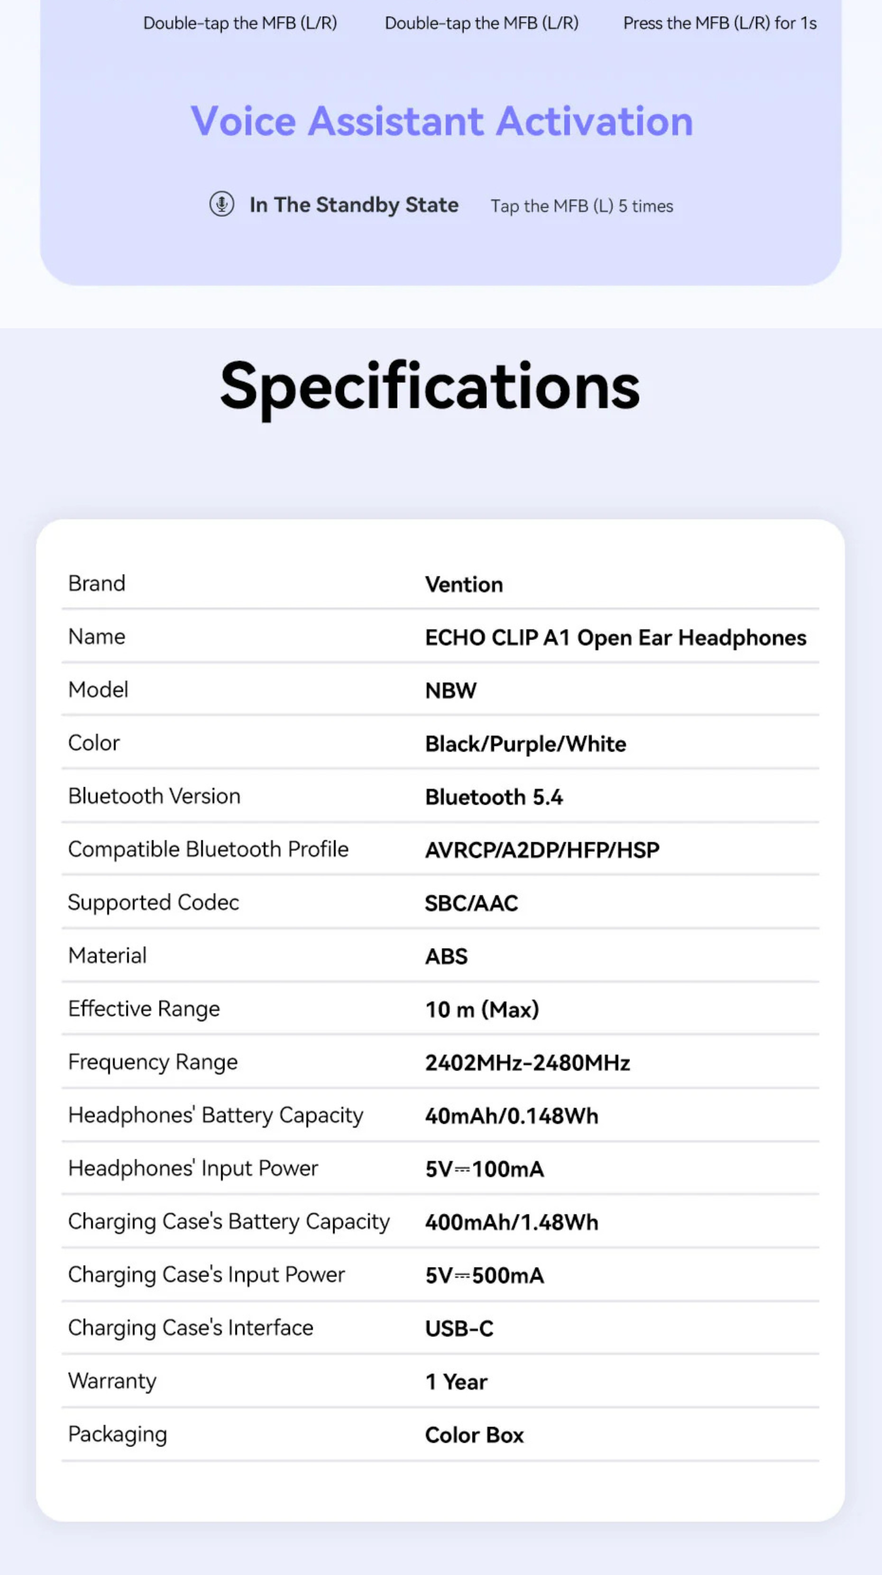882x1575 pixels.
Task: Select 'Tap the MFB (L) 5 times' text
Action: 582,206
